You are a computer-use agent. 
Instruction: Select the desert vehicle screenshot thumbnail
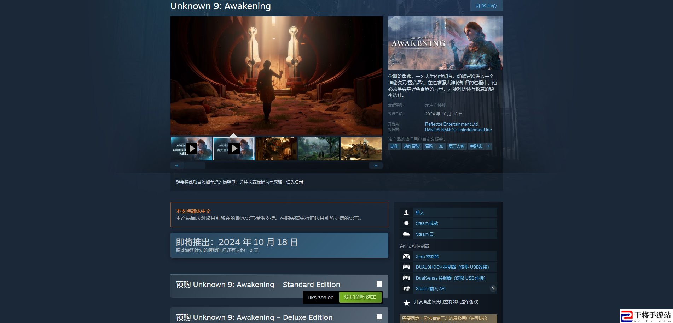pyautogui.click(x=361, y=149)
